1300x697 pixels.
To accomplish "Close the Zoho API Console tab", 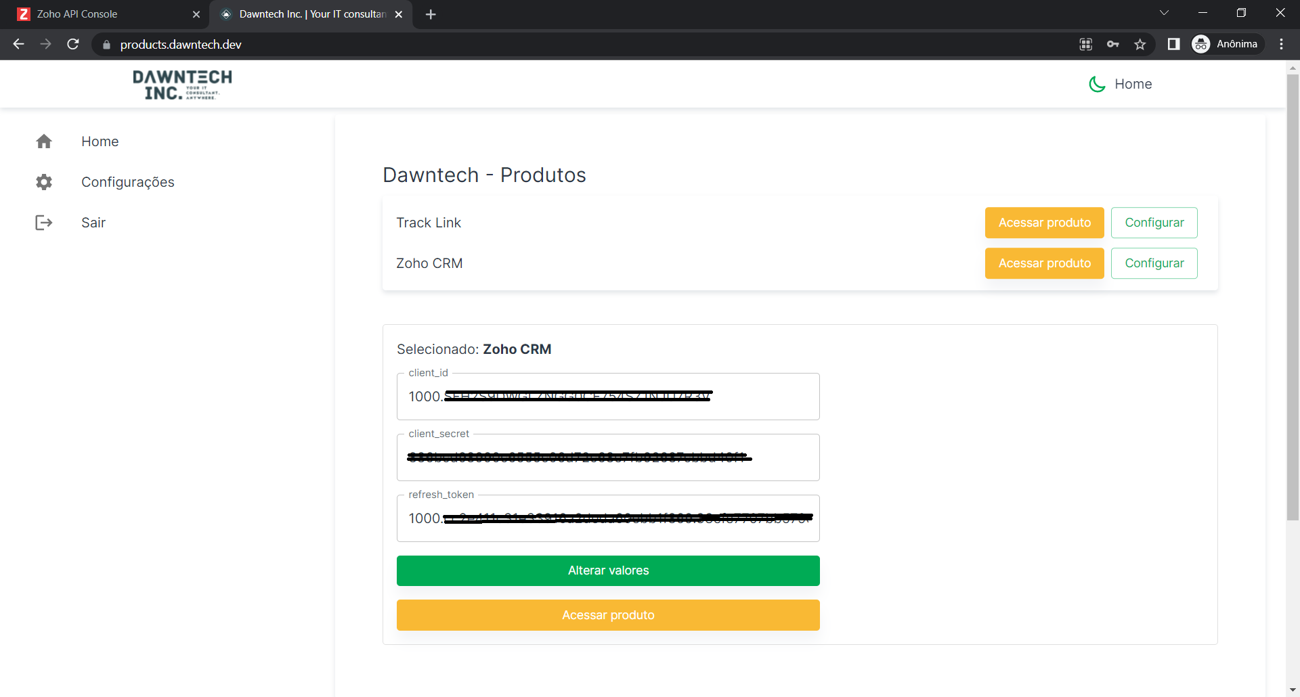I will point(196,14).
